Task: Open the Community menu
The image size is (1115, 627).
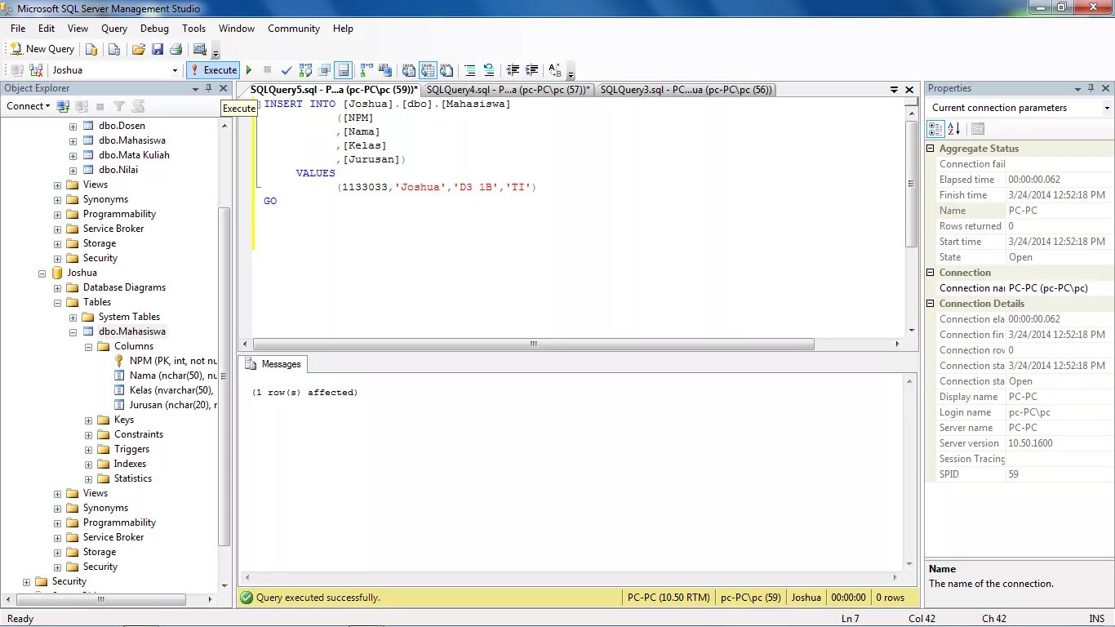Action: (x=294, y=28)
